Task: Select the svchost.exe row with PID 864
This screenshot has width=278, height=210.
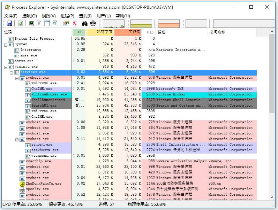Action: coord(130,128)
